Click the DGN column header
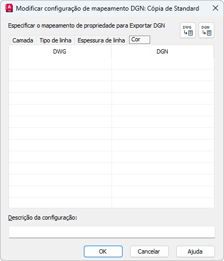 point(162,51)
